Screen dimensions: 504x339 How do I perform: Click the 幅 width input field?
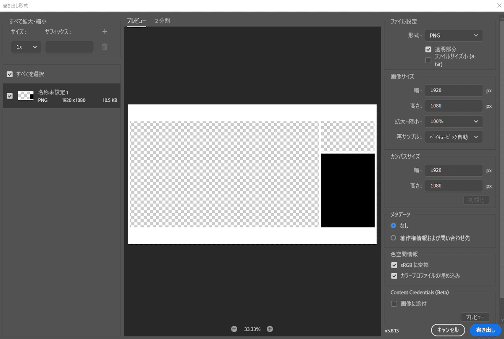[x=454, y=90]
